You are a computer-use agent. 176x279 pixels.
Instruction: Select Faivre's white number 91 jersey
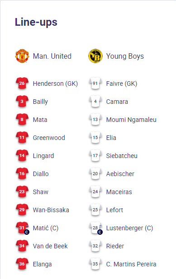click(x=95, y=83)
